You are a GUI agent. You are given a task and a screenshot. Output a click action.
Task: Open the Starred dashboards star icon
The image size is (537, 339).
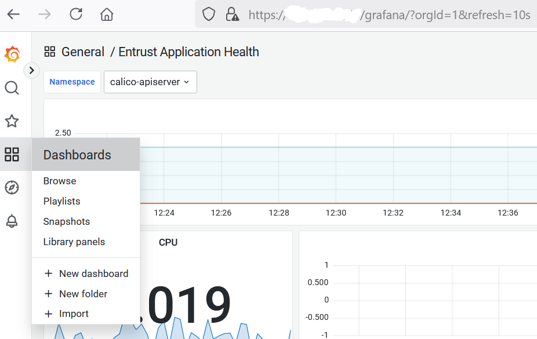point(12,121)
